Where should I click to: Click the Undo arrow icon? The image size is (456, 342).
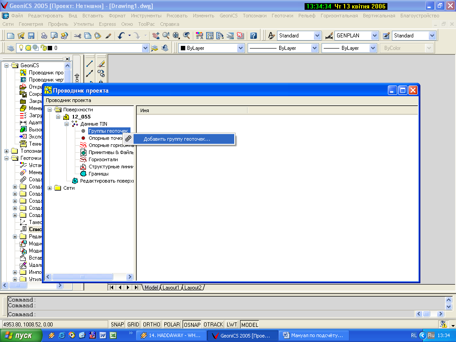coord(121,36)
